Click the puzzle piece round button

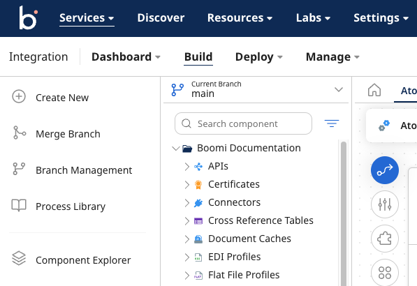point(385,239)
